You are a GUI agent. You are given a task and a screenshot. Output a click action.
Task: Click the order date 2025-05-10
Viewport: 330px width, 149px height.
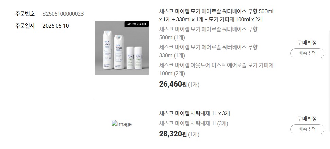click(x=56, y=26)
